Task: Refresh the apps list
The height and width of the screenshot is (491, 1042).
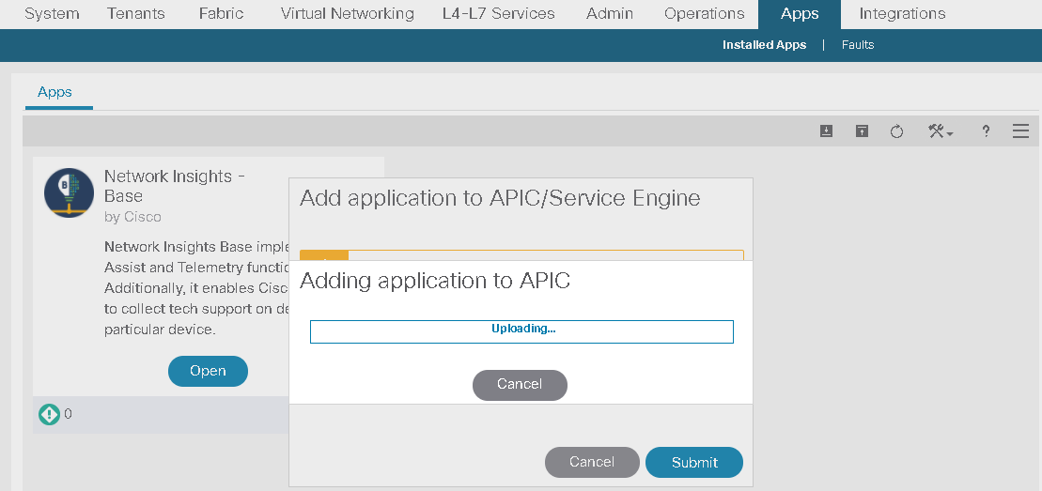Action: click(x=896, y=131)
